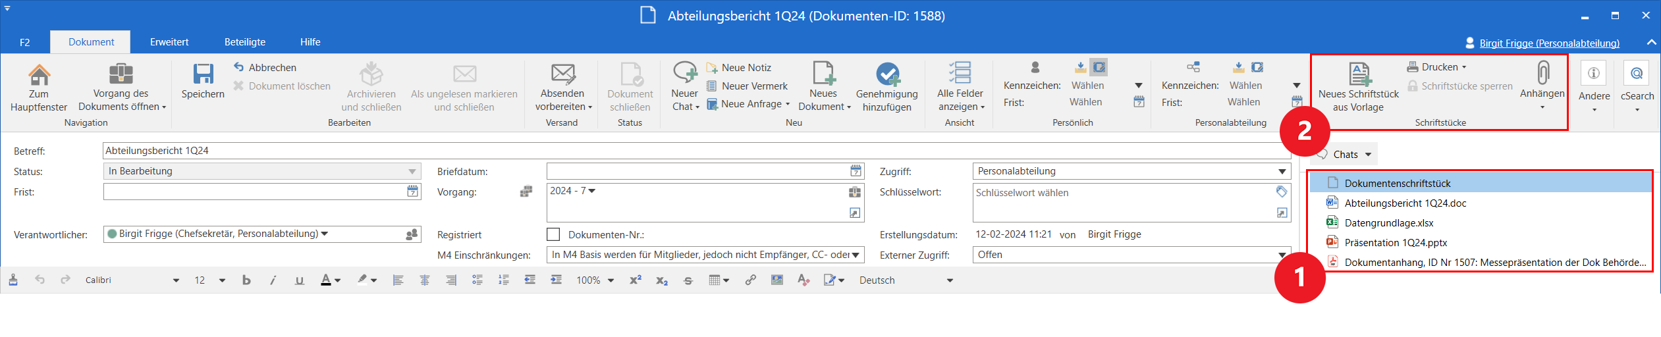The image size is (1661, 337).
Task: Add approval via Genehmigung hinzufügen
Action: [886, 75]
